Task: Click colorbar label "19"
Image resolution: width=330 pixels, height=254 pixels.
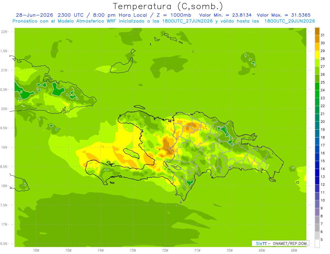Action: 323,130
